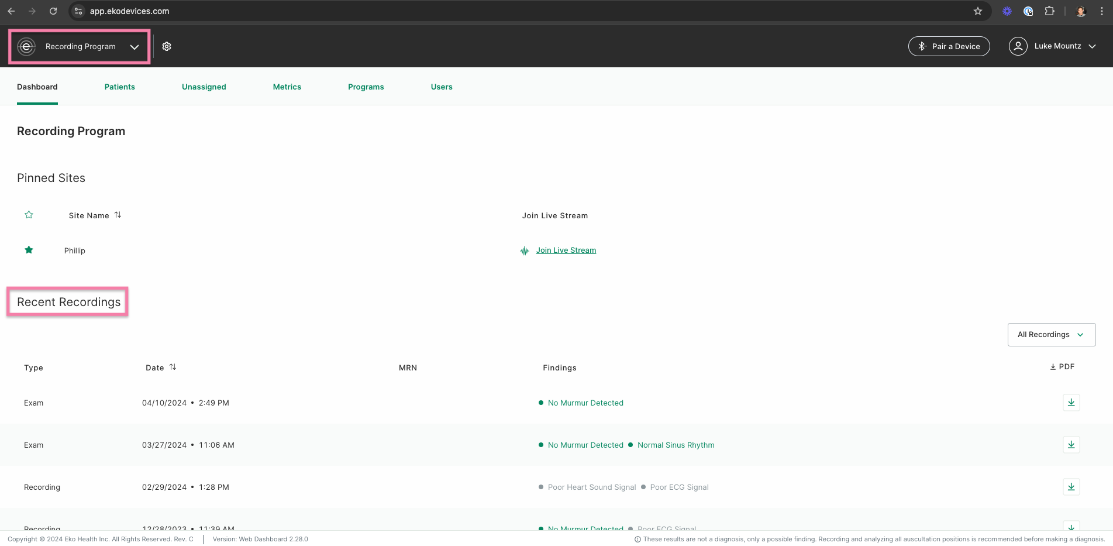The height and width of the screenshot is (546, 1113).
Task: Sort by Site Name arrows
Action: (x=118, y=215)
